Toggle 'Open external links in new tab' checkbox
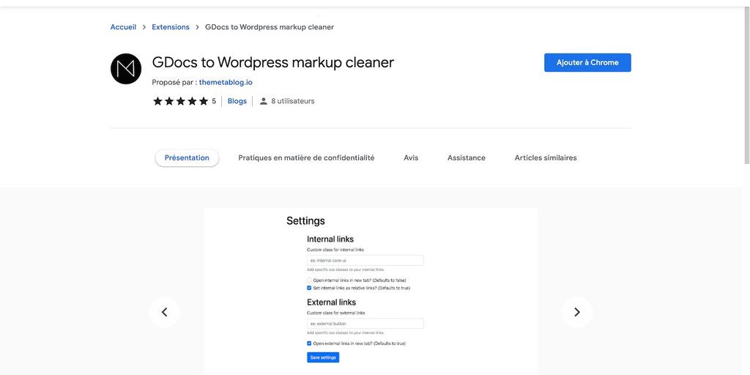The height and width of the screenshot is (375, 750). coord(309,344)
